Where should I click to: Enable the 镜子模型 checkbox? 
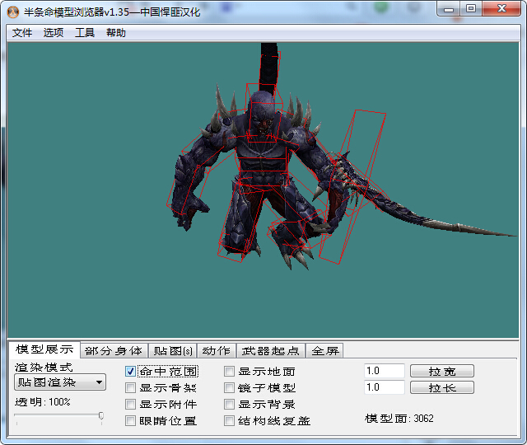229,388
